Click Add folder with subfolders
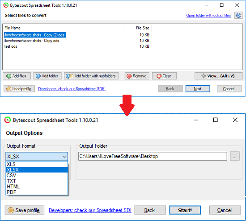246x221 pixels. (x=91, y=76)
